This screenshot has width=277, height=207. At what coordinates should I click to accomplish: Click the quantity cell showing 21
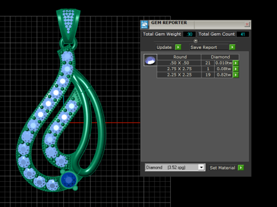[208, 63]
